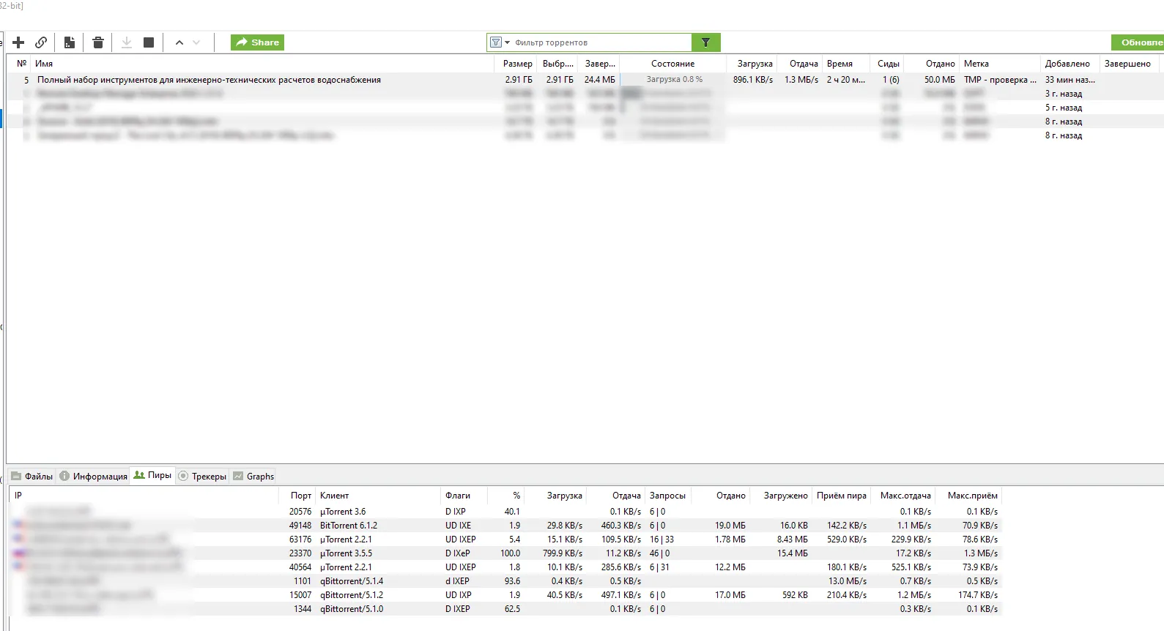The image size is (1164, 631).
Task: Sort torrents by Размер column header
Action: coord(517,64)
